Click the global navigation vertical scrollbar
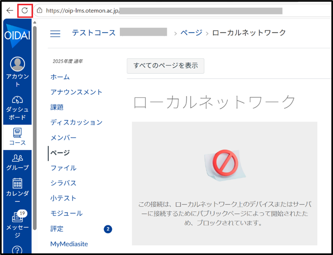 tap(35, 128)
